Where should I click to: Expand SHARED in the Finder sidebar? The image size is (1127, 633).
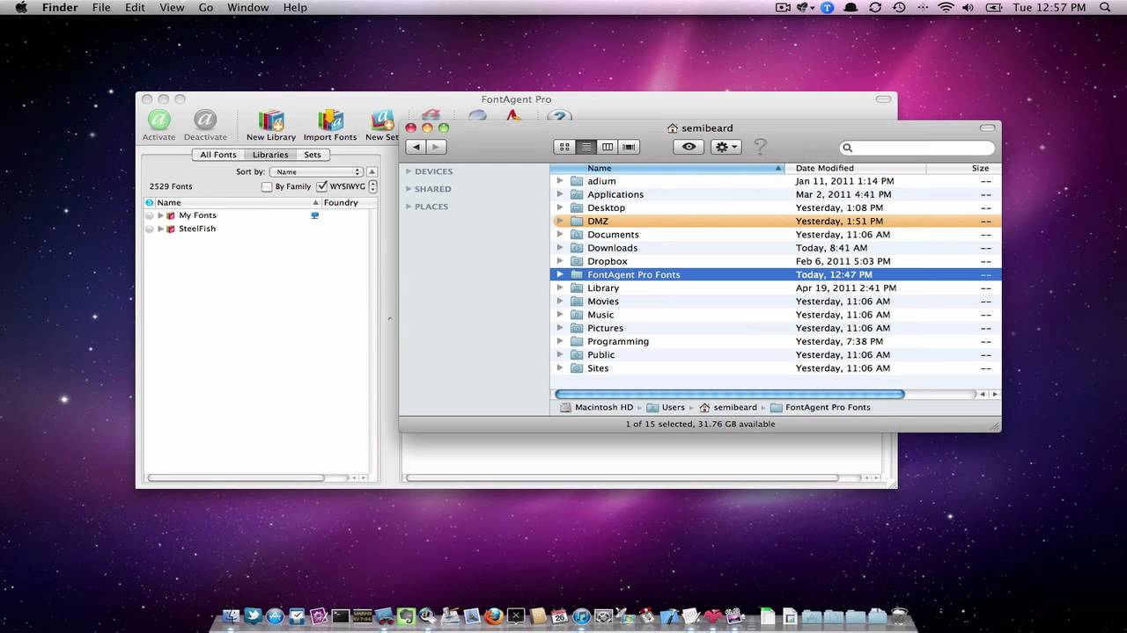click(x=409, y=189)
